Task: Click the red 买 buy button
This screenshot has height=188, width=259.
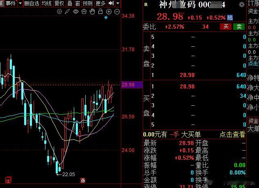Action: 226,27
